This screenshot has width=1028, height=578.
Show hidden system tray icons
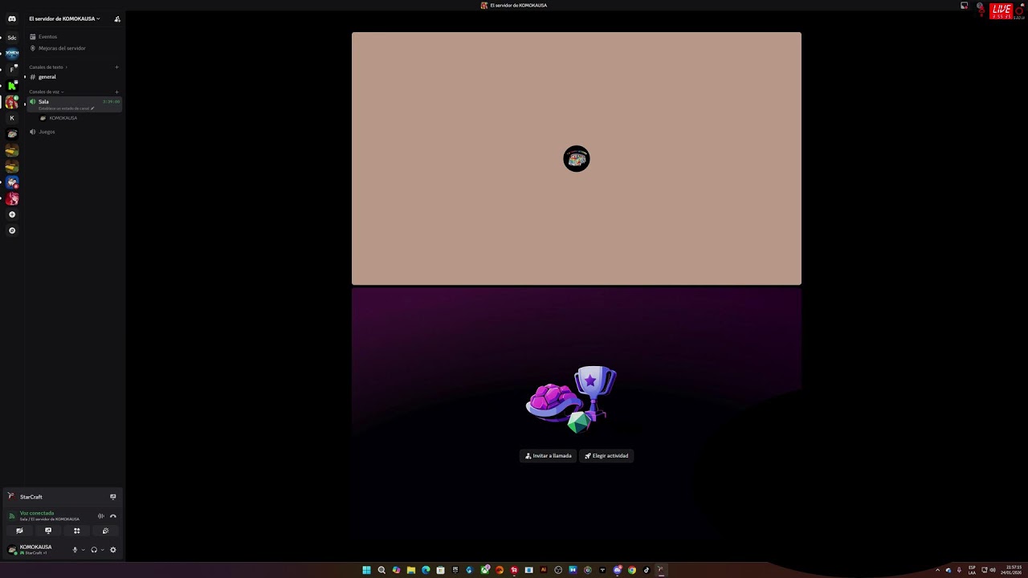click(x=937, y=570)
